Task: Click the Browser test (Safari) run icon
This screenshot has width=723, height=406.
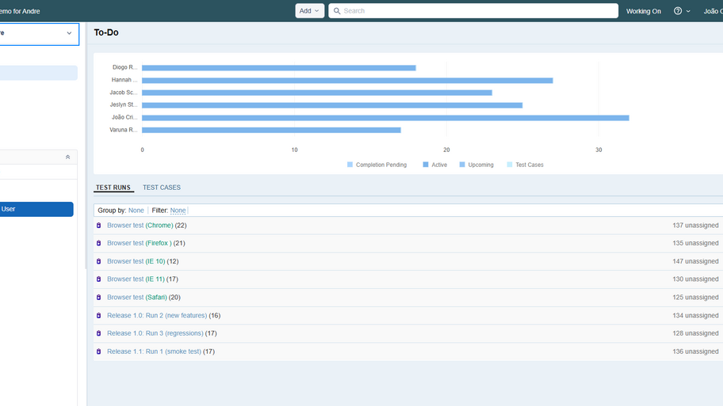Action: pyautogui.click(x=99, y=298)
